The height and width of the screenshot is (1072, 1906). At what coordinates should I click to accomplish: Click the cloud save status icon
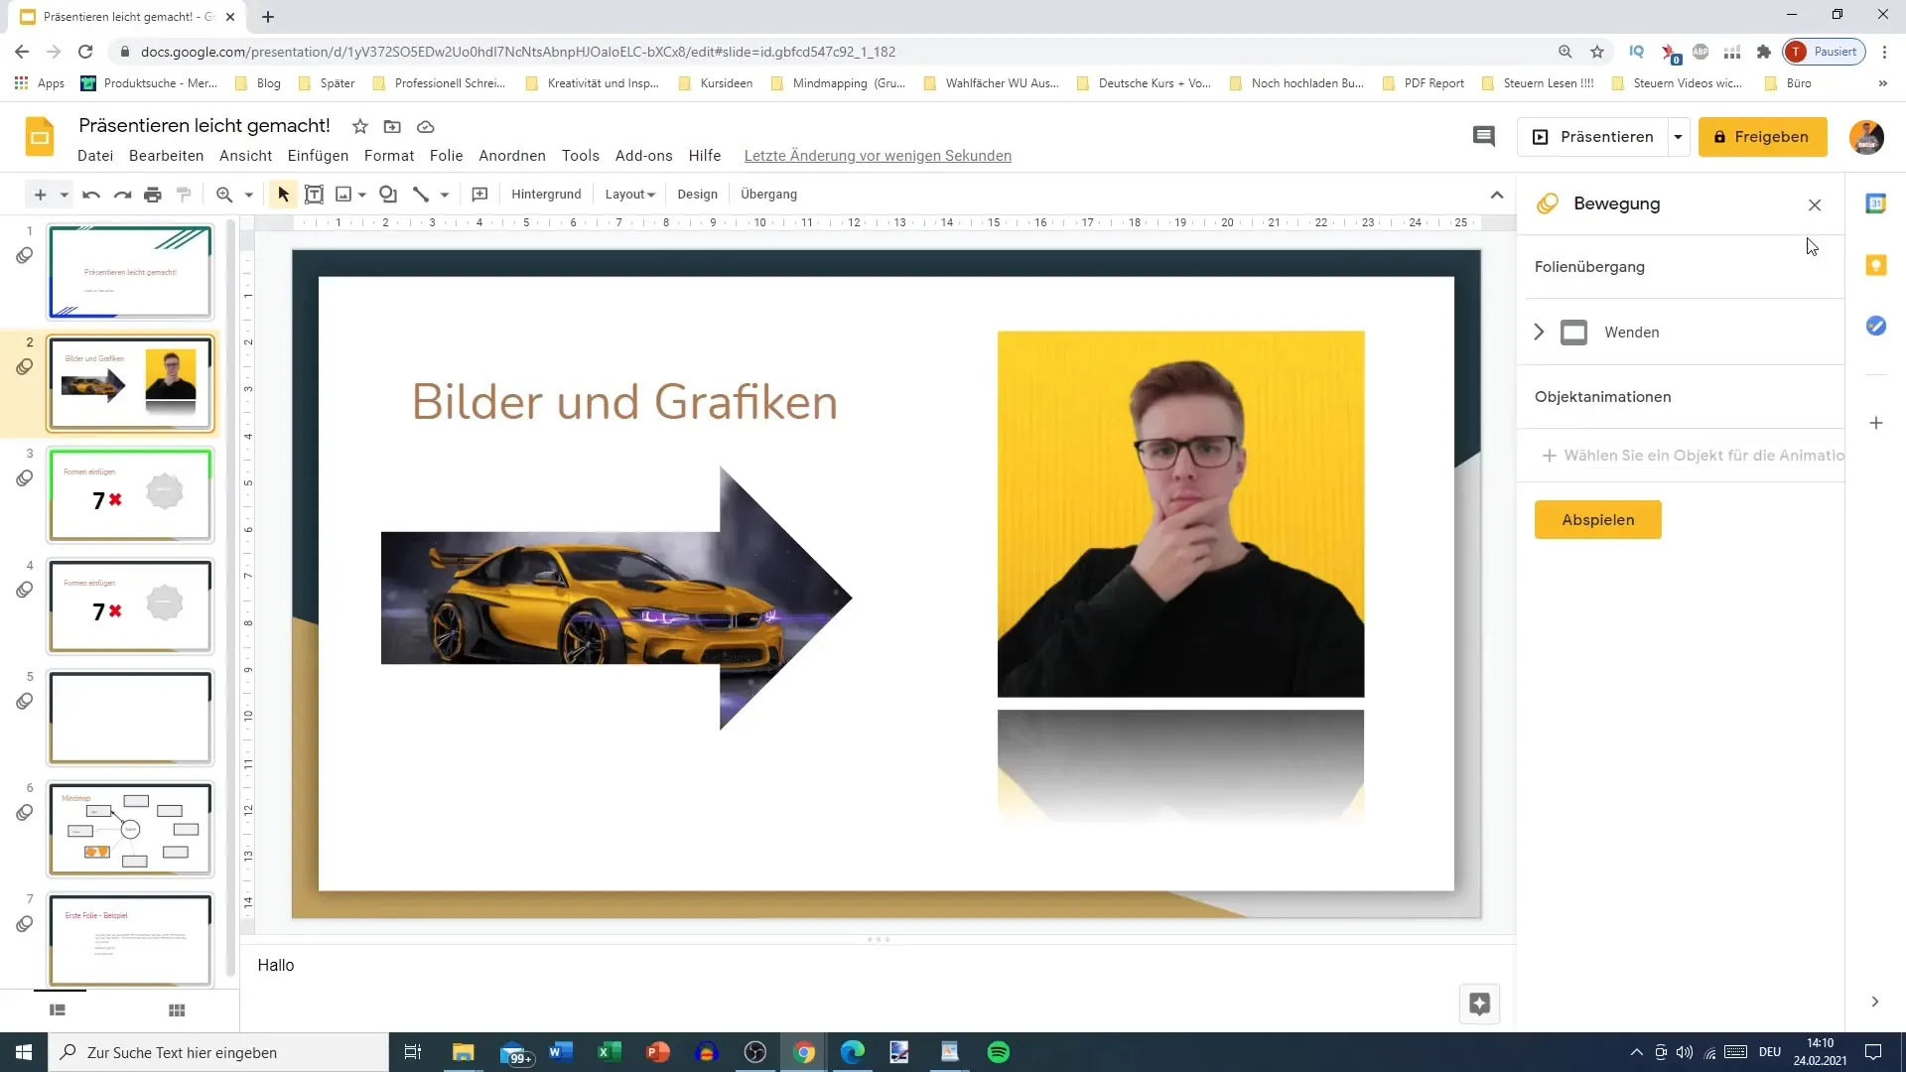425,126
